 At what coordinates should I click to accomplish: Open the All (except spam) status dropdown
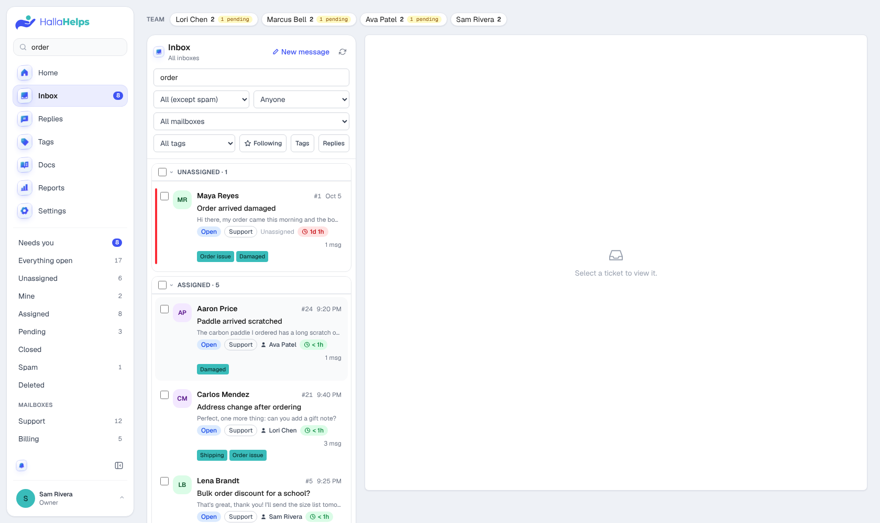point(201,99)
